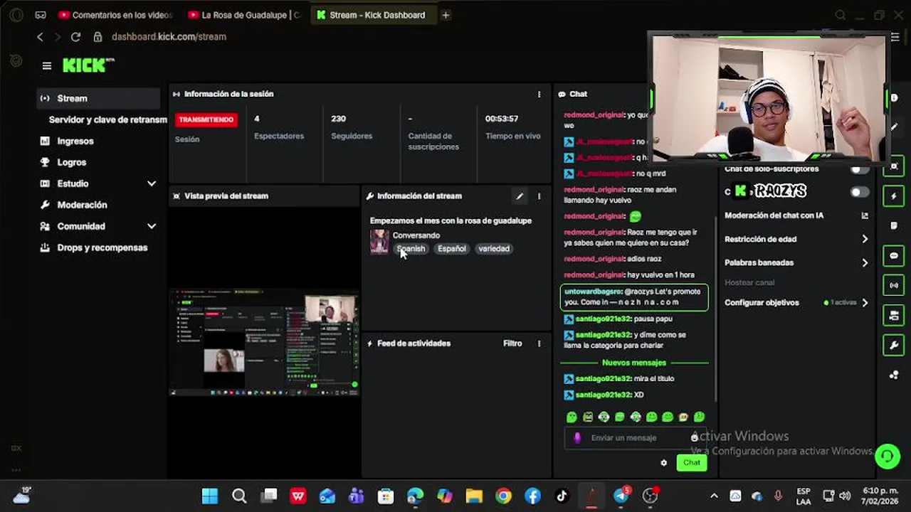Open Información del stream three-dot menu
Screen dimensions: 911x512
tap(539, 196)
